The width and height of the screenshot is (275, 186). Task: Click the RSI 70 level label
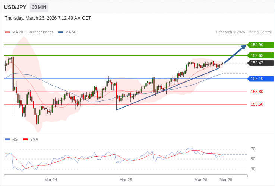point(253,149)
